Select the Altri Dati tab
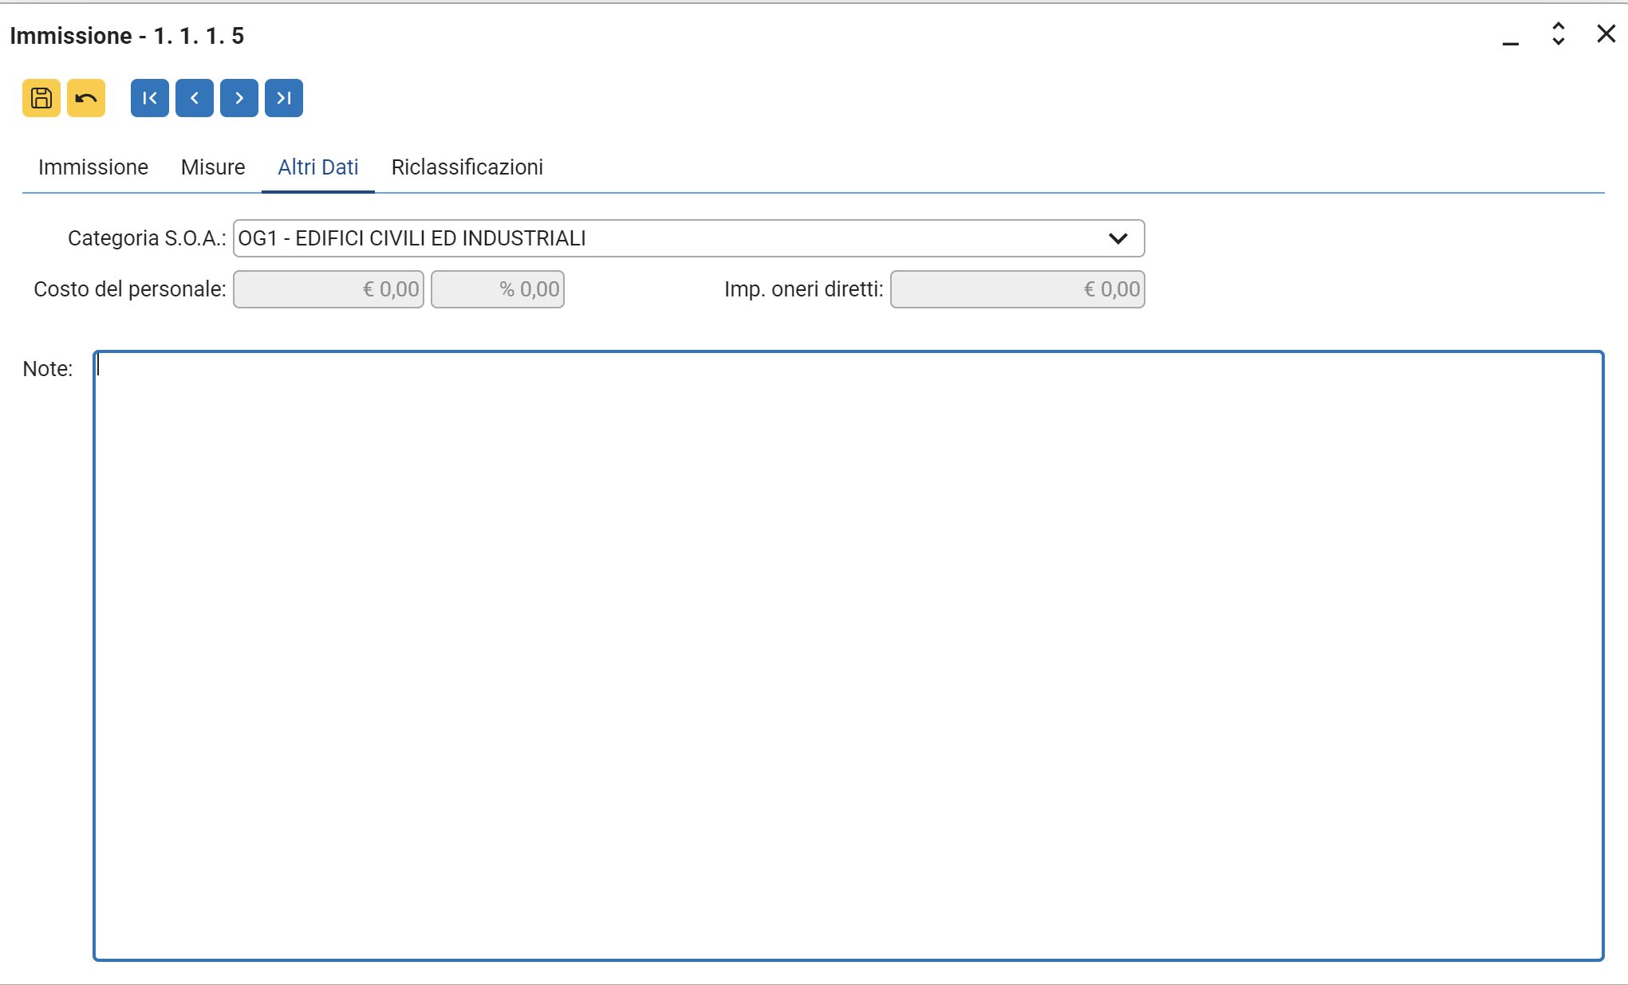Screen dimensions: 1628x985 point(317,167)
